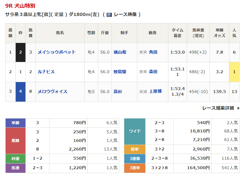Click the 9R 犬山特別 race title
Viewport: 245px width, 176px height.
(20, 6)
